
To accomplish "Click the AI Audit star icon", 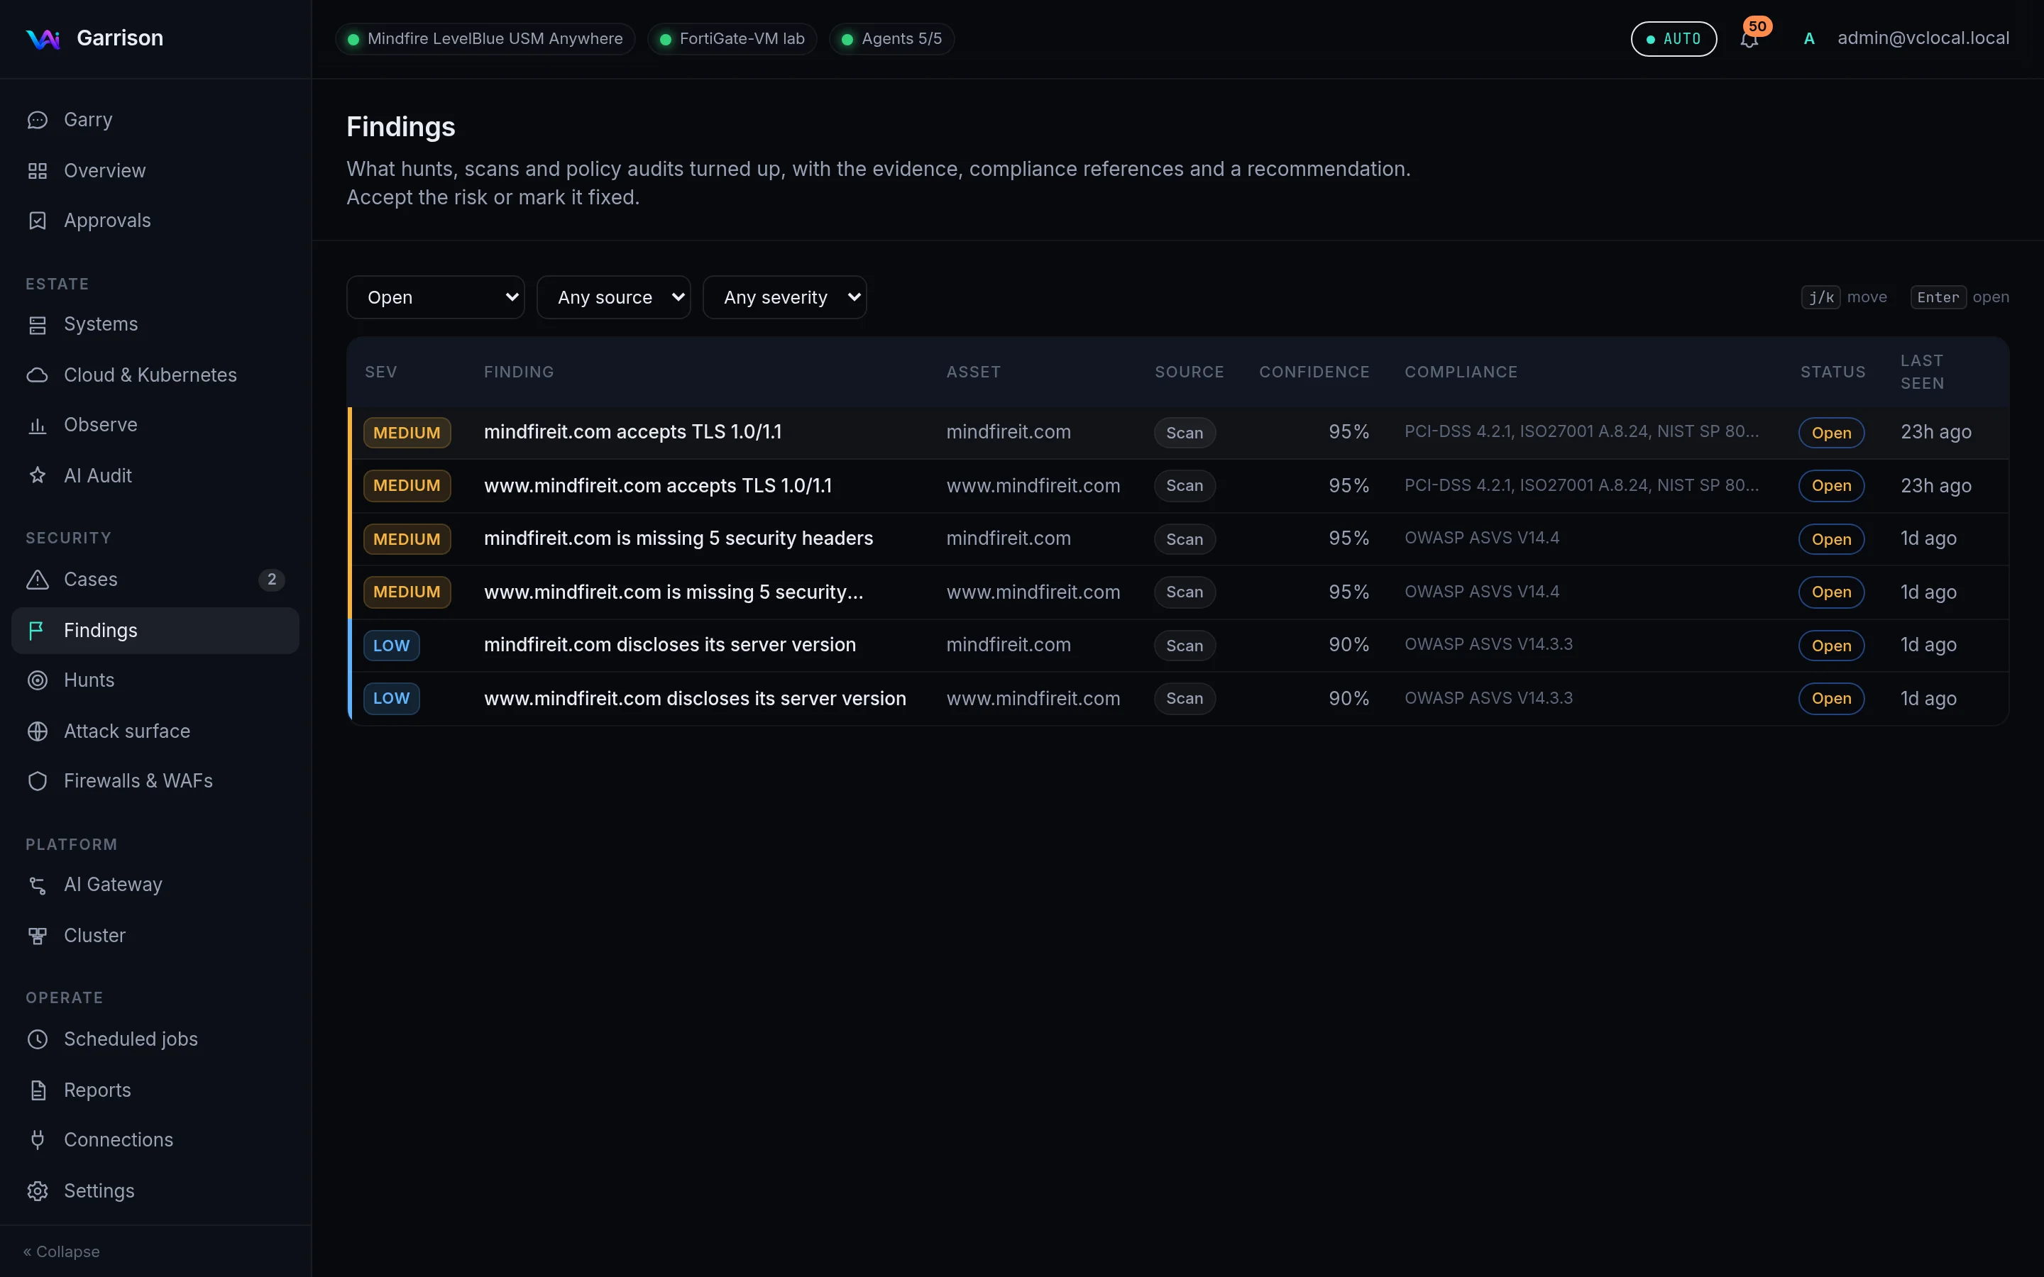I will coord(37,475).
